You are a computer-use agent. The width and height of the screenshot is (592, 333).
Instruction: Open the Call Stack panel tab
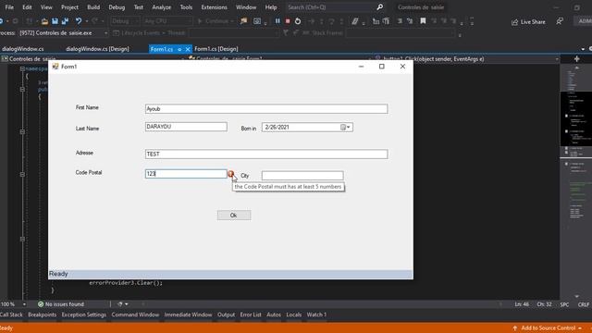(x=11, y=314)
